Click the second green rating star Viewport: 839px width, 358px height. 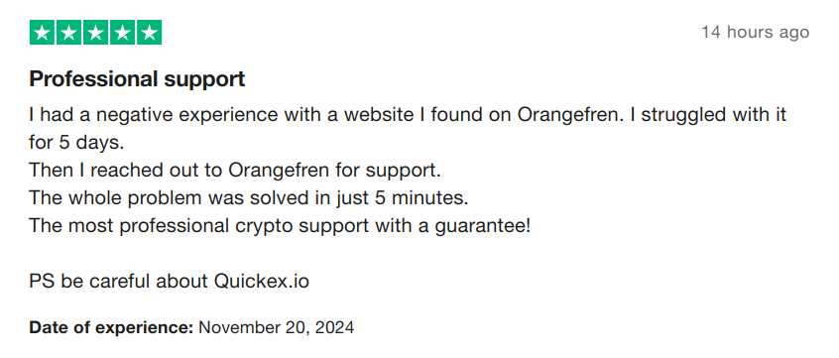pyautogui.click(x=69, y=33)
